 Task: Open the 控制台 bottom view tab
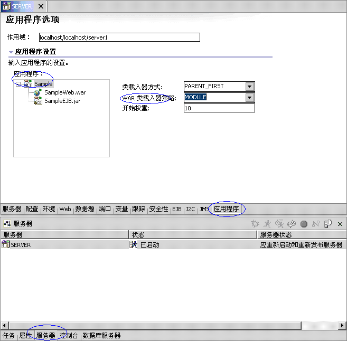tap(69, 336)
